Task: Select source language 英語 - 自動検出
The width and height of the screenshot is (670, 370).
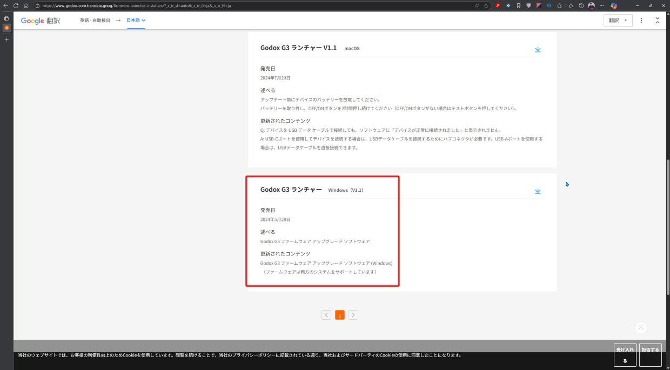Action: (x=95, y=21)
